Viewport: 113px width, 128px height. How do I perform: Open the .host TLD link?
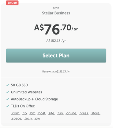tap(42, 113)
